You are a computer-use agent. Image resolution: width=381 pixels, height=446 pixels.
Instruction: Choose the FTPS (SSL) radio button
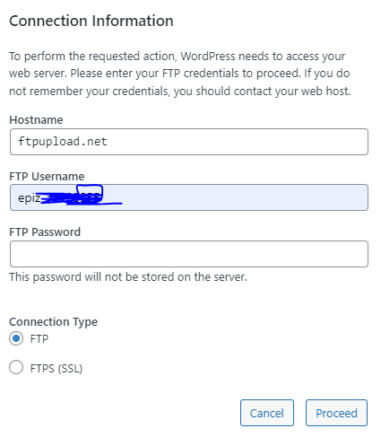point(16,367)
